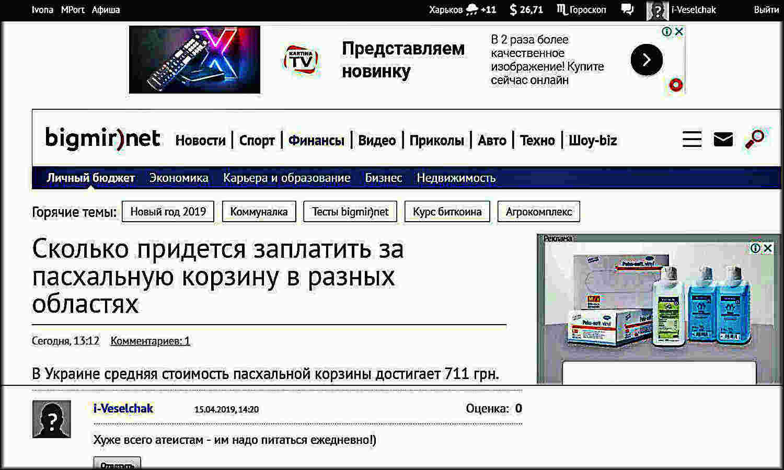Click the Представляем новинку ad headline

click(403, 59)
